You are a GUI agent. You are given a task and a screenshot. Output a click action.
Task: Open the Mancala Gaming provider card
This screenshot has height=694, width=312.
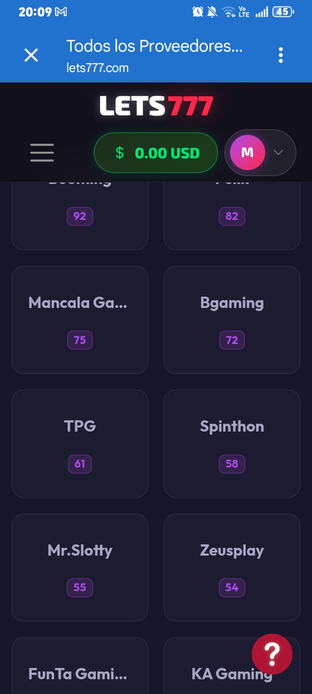pyautogui.click(x=80, y=320)
